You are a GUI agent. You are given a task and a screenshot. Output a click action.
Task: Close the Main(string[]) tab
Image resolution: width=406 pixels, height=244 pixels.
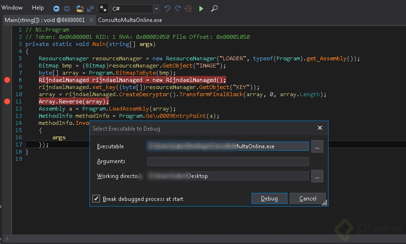point(91,20)
